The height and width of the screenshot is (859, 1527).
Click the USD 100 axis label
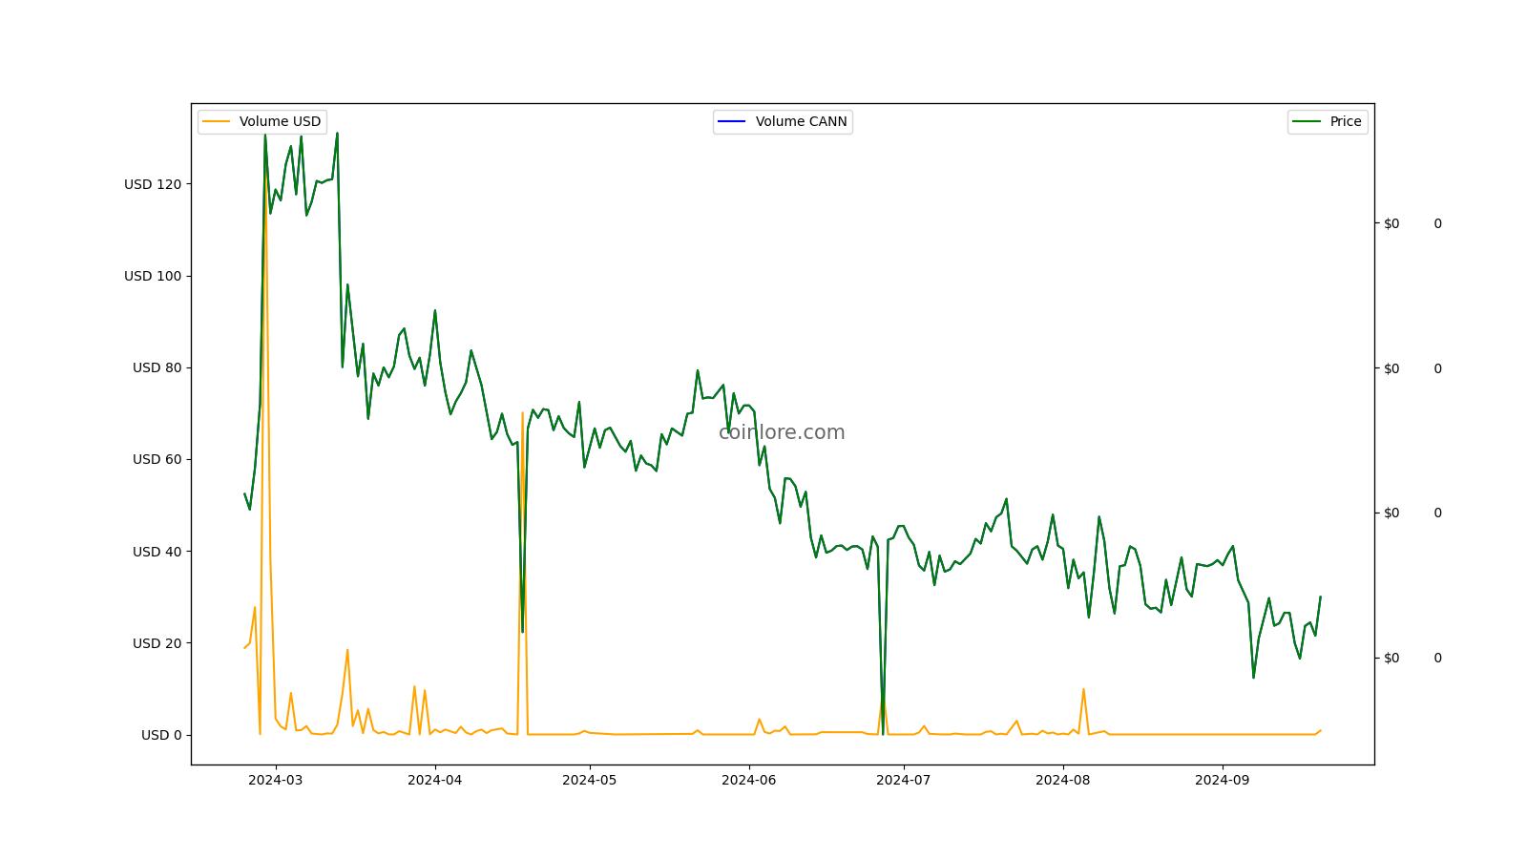tap(153, 276)
